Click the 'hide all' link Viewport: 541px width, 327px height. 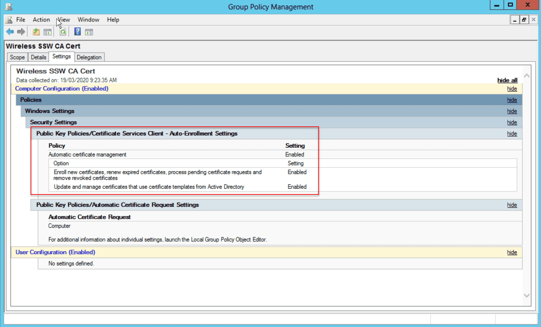coord(507,80)
